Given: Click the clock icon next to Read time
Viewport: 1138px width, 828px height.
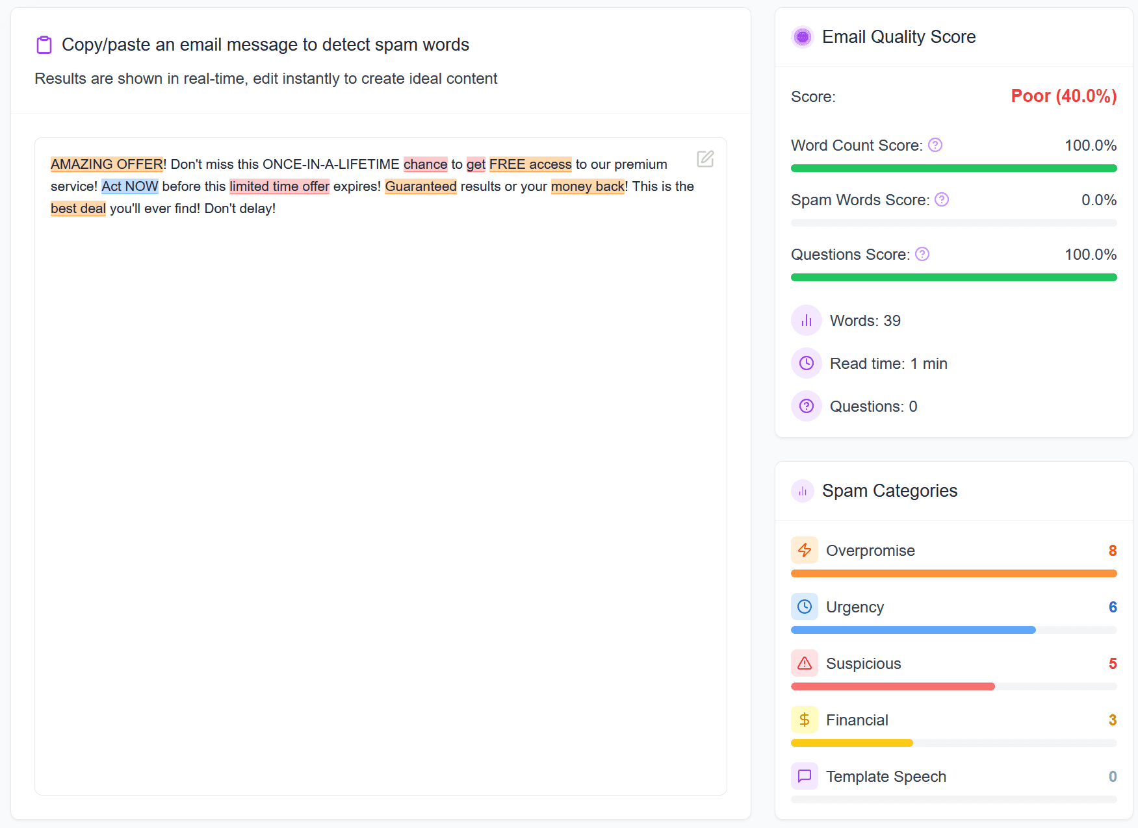Looking at the screenshot, I should (807, 363).
